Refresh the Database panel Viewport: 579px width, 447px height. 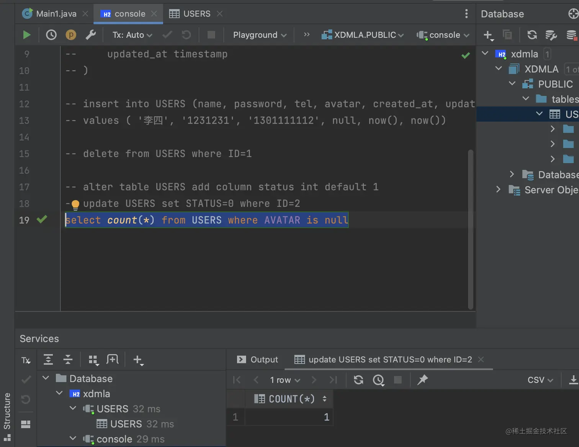[x=532, y=35]
